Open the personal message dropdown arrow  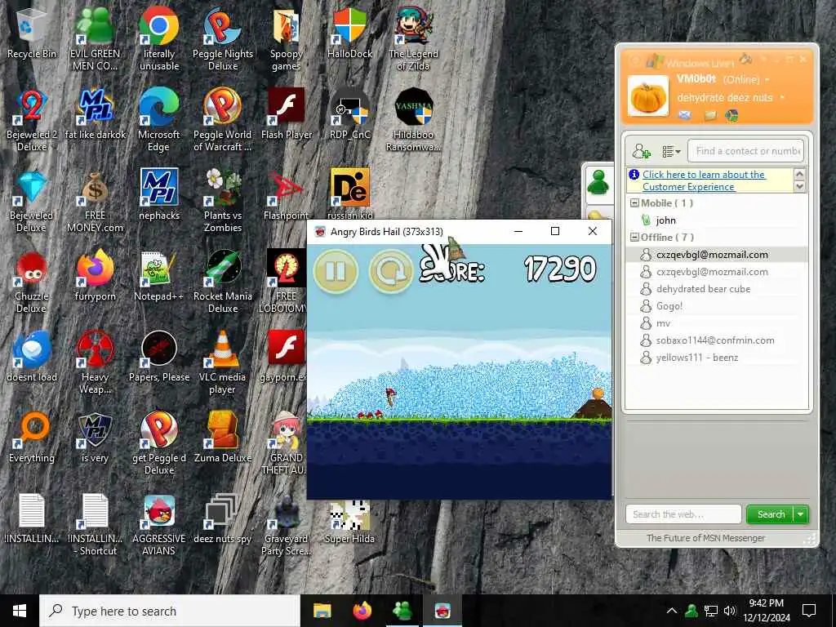pyautogui.click(x=782, y=98)
